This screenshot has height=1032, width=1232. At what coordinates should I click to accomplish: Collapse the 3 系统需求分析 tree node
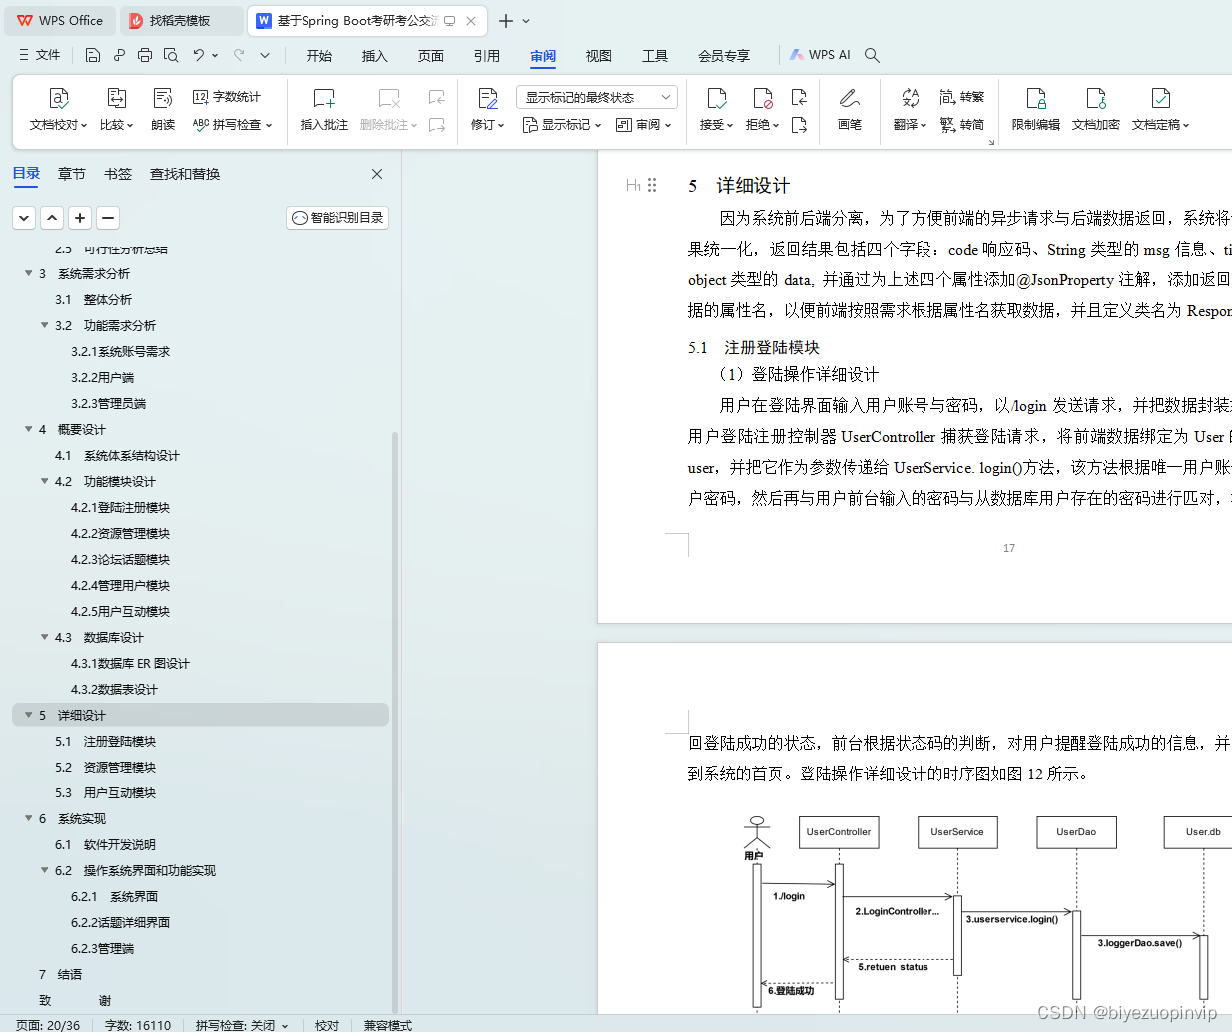[28, 273]
